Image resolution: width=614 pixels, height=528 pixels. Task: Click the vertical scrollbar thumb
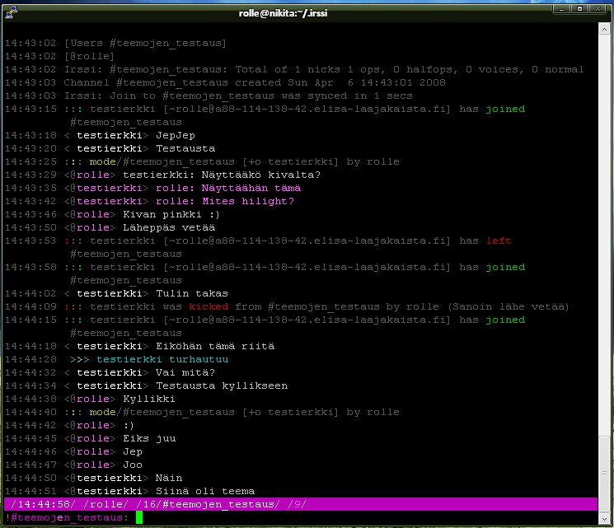click(x=606, y=473)
